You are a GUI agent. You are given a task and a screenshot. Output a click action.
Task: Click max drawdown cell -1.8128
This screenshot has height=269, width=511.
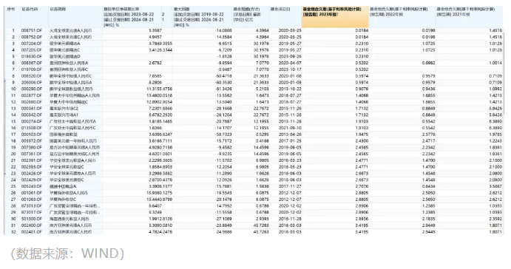click(x=225, y=57)
